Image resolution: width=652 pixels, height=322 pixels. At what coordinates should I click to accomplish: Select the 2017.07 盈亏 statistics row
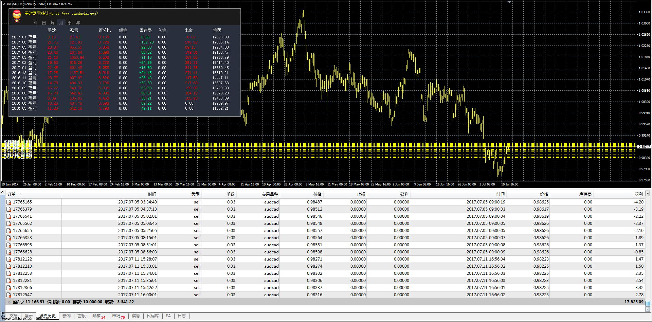120,37
